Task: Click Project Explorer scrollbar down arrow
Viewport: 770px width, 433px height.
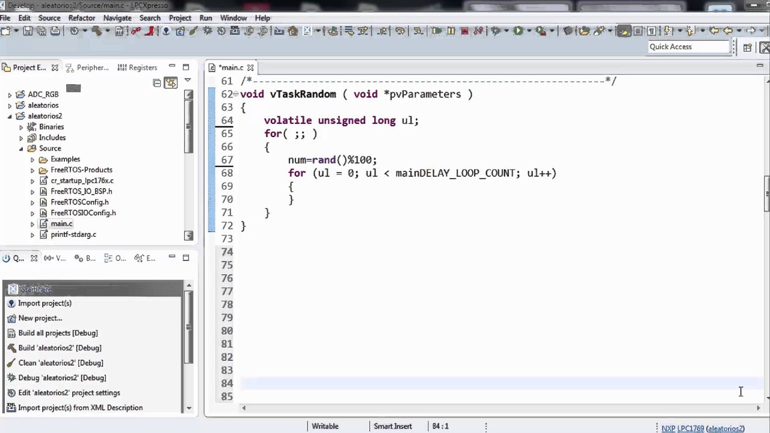Action: pyautogui.click(x=189, y=236)
